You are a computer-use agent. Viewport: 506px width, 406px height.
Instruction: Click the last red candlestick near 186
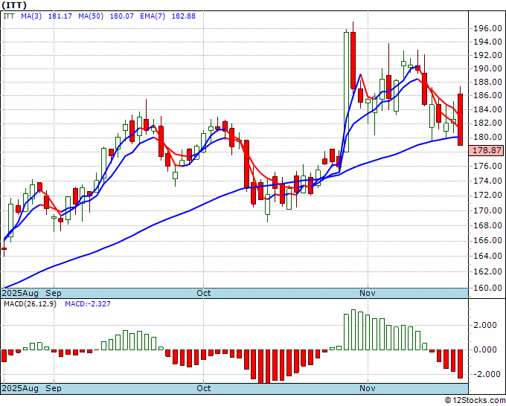pyautogui.click(x=460, y=120)
